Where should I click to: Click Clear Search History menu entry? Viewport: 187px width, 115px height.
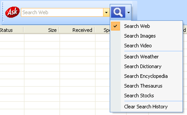click(147, 107)
